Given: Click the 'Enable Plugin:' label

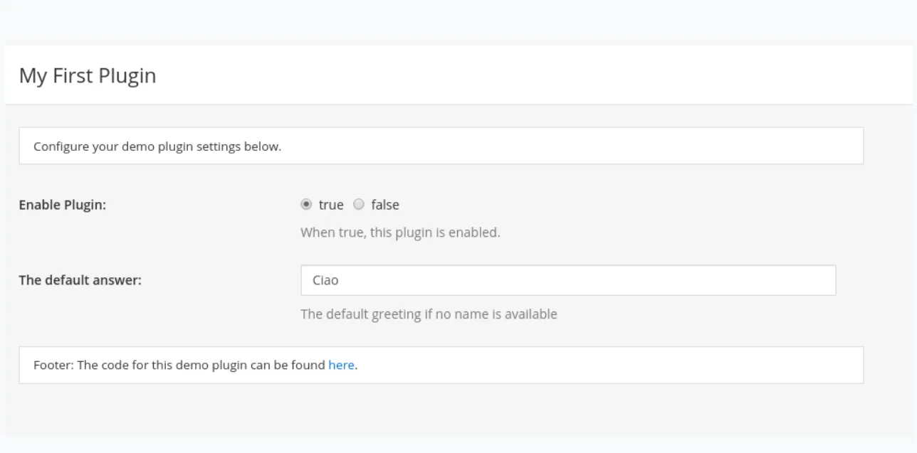Looking at the screenshot, I should tap(62, 206).
